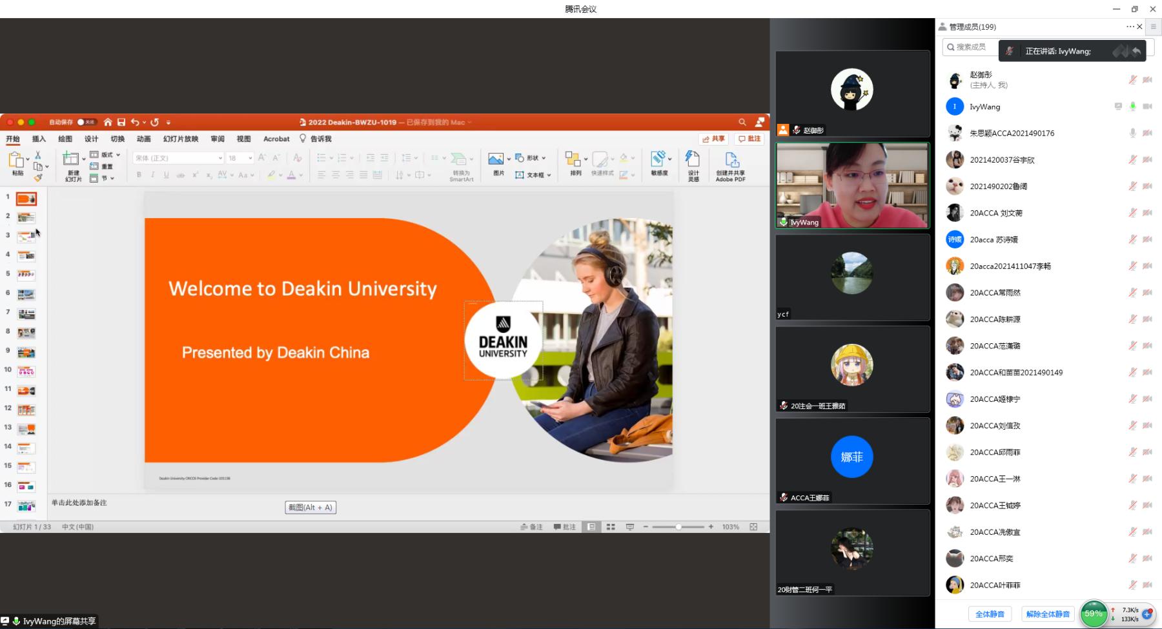Switch to slide sorter grid view icon
Image resolution: width=1162 pixels, height=629 pixels.
[x=611, y=527]
